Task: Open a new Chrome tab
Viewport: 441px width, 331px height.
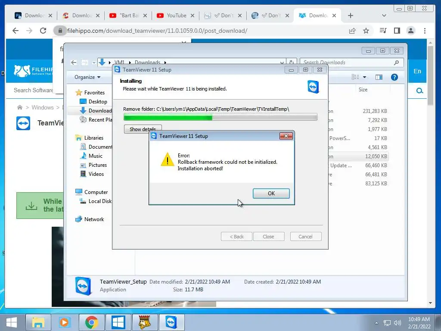Action: click(351, 16)
